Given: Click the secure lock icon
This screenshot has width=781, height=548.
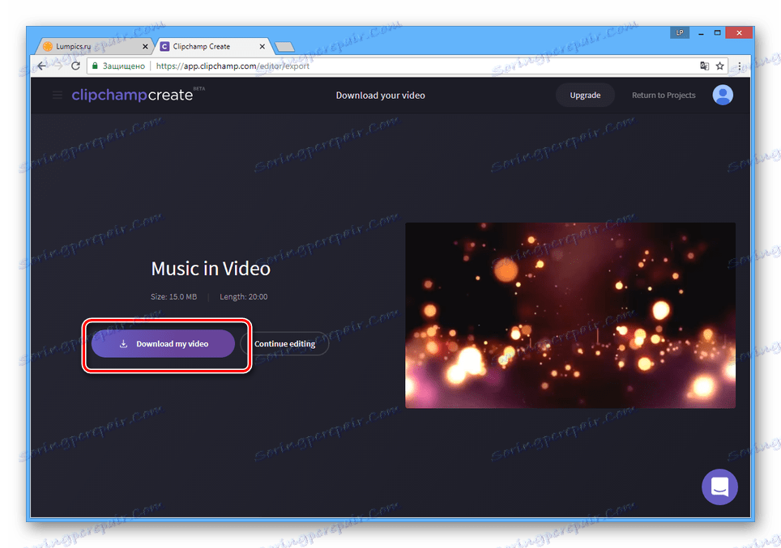Looking at the screenshot, I should [95, 66].
